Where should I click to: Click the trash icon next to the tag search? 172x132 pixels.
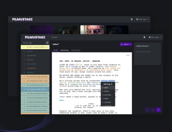47,43
